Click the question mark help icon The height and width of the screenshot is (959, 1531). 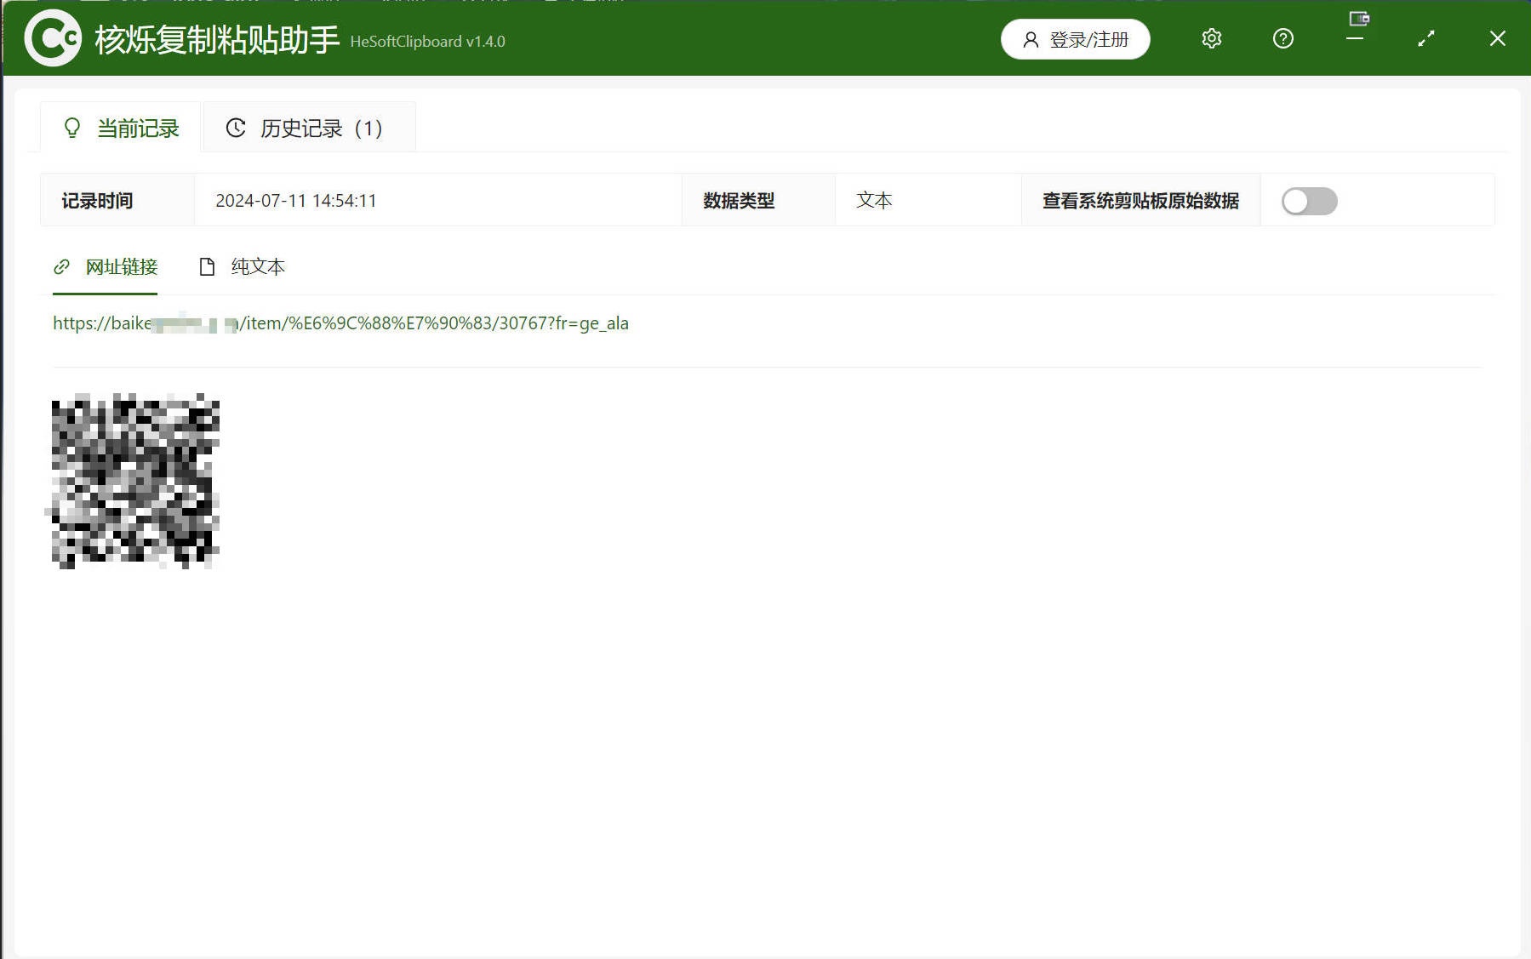coord(1282,39)
